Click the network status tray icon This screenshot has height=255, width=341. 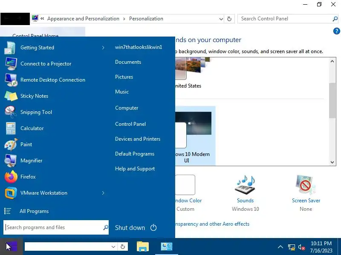tap(292, 247)
